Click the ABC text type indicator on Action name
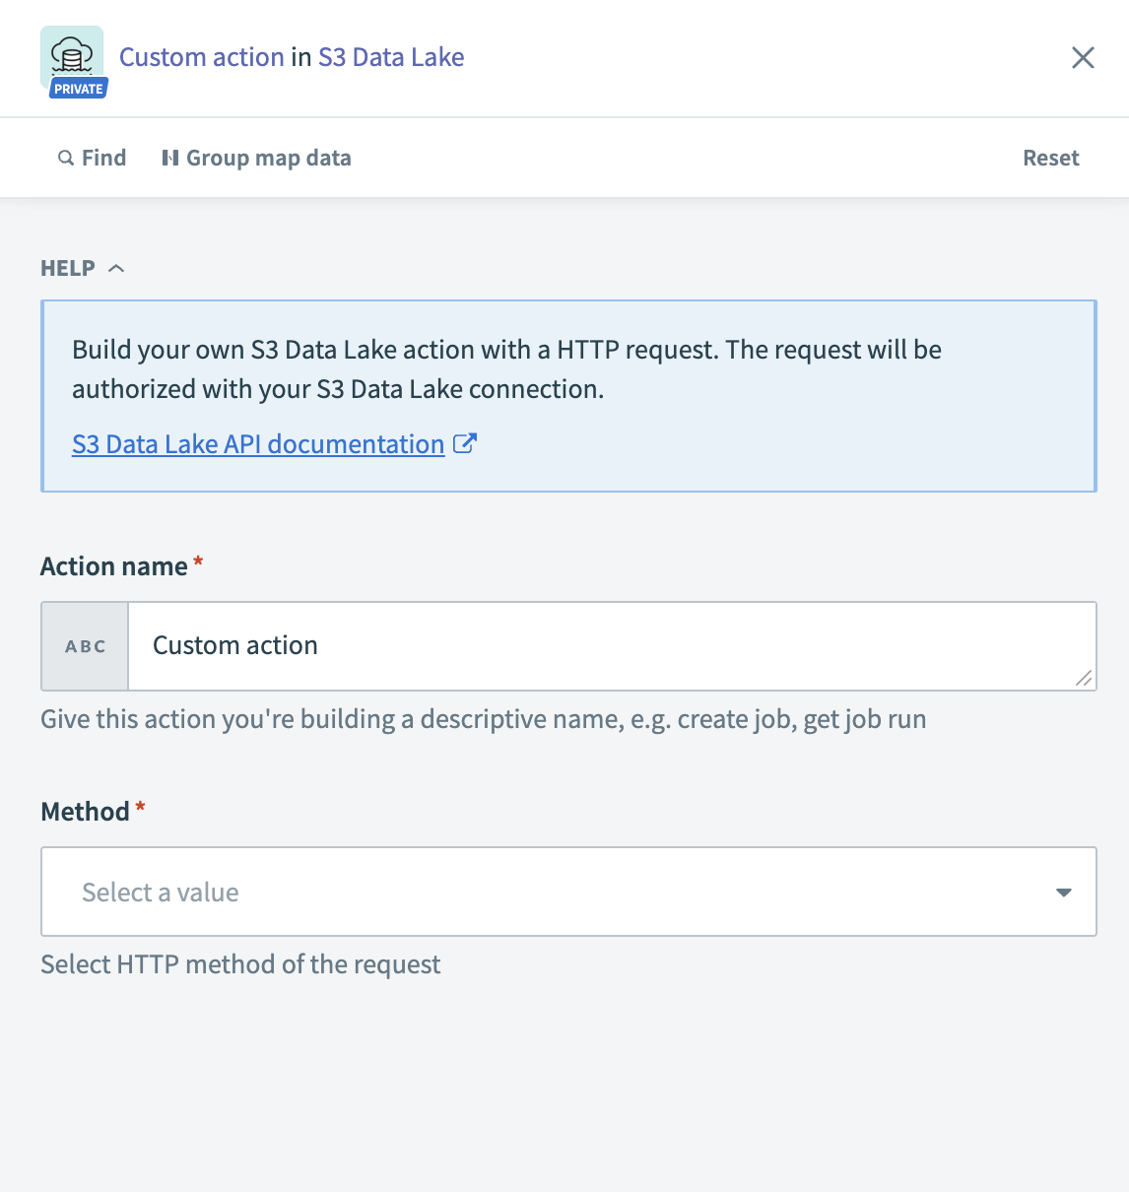This screenshot has height=1192, width=1129. pos(84,646)
